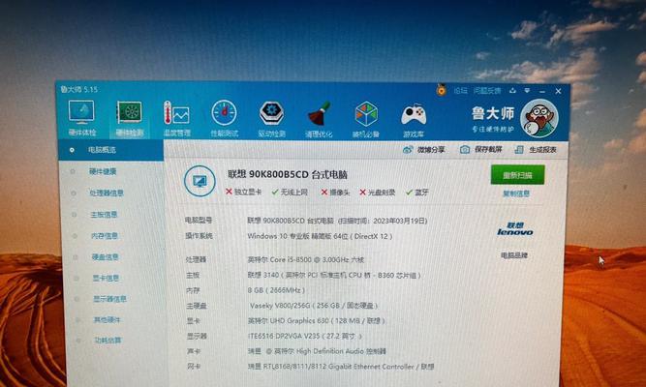Click the 摄像头 status indicator

[x=335, y=193]
